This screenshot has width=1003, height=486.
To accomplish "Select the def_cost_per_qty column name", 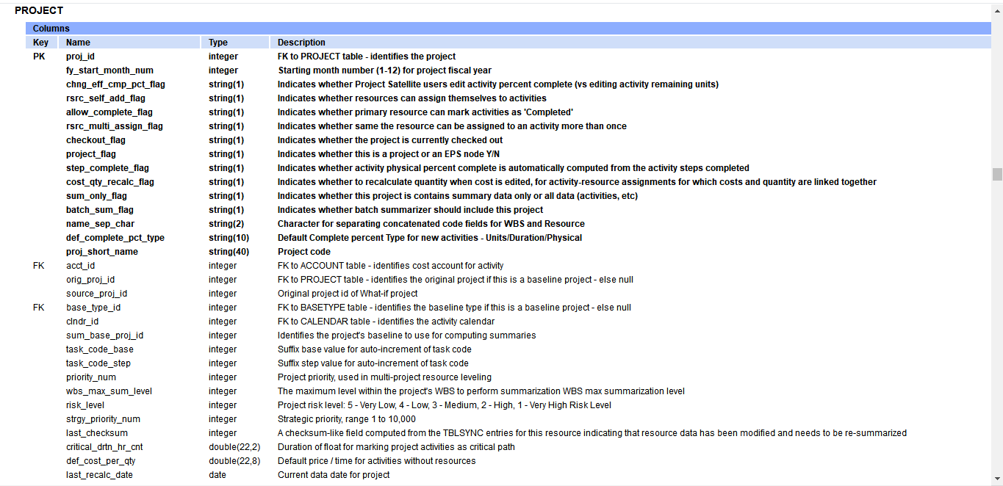I will (101, 461).
